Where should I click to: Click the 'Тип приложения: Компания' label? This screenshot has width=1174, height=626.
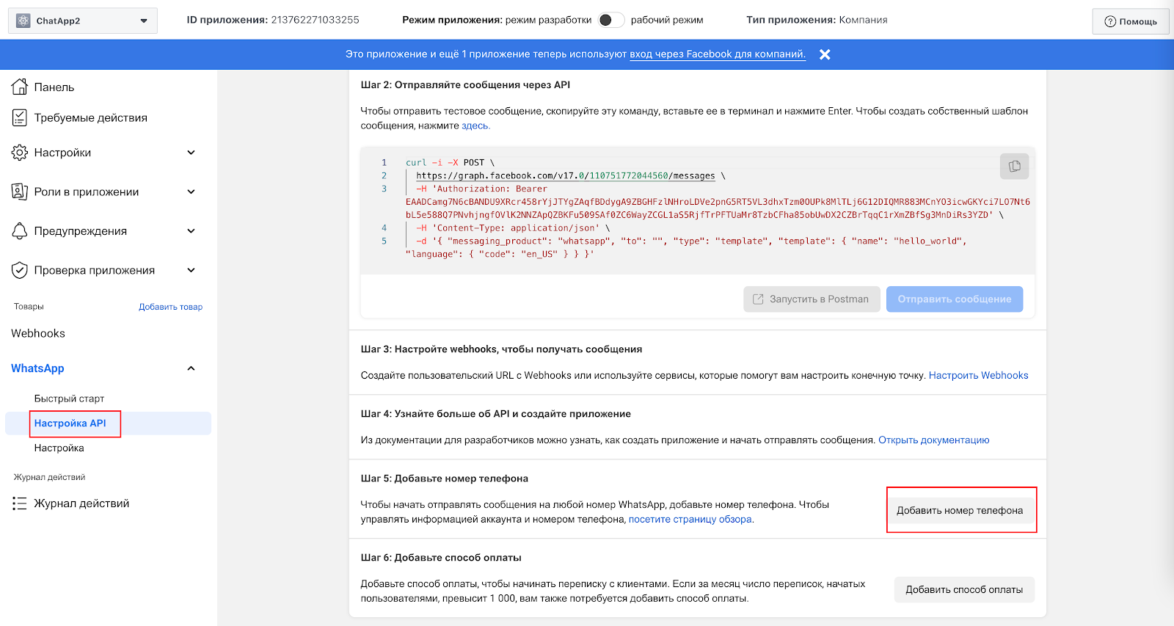(817, 20)
